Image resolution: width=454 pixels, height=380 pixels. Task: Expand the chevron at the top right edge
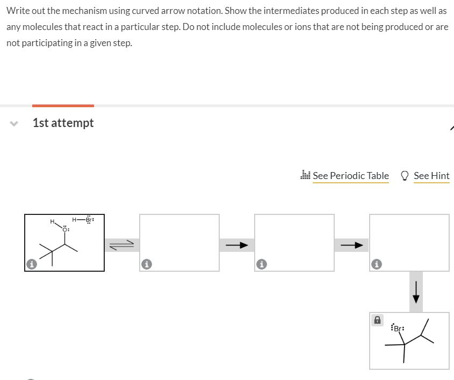click(x=452, y=128)
